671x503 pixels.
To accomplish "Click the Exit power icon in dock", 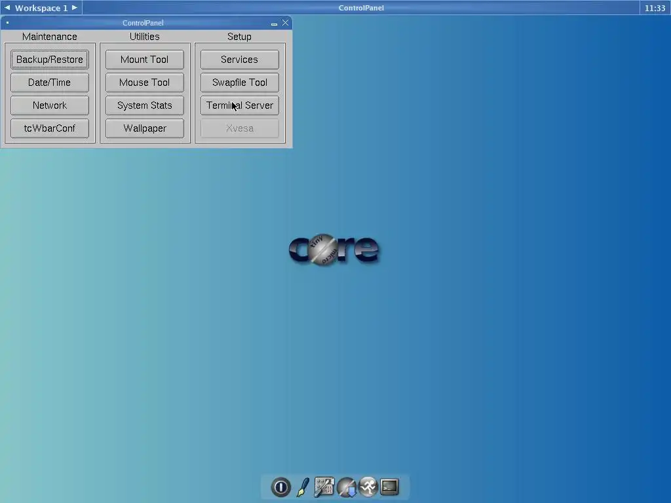I will point(280,487).
